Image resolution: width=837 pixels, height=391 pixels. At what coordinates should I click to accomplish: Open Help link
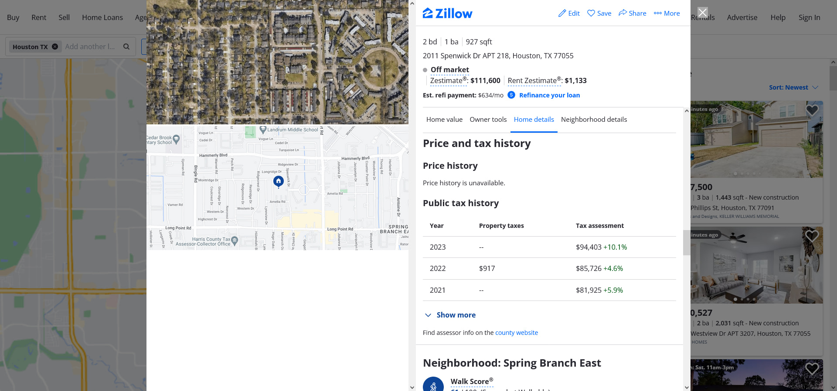[x=778, y=17]
